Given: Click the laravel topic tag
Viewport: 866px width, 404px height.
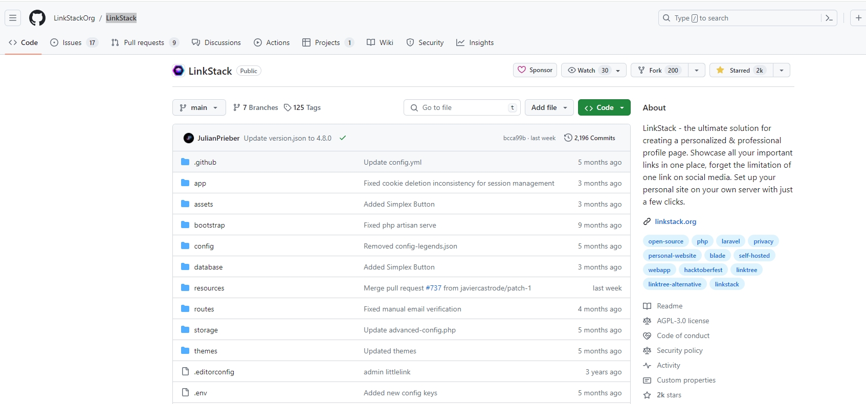Looking at the screenshot, I should (x=730, y=241).
